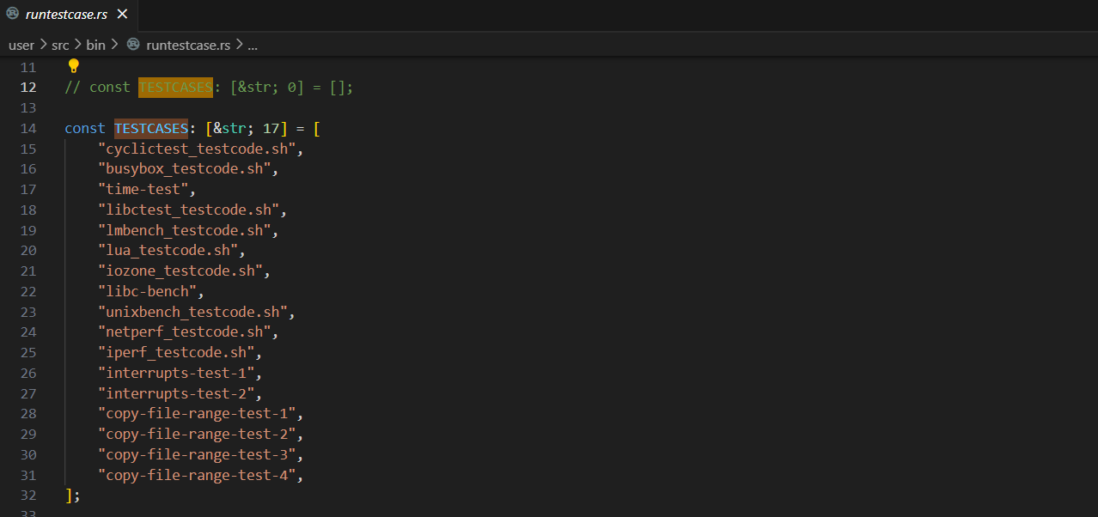Click line number 14 in the gutter

(x=28, y=129)
